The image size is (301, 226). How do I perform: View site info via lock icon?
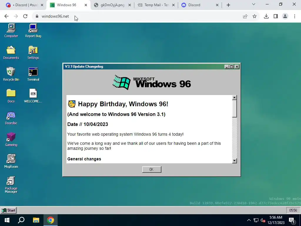[37, 16]
